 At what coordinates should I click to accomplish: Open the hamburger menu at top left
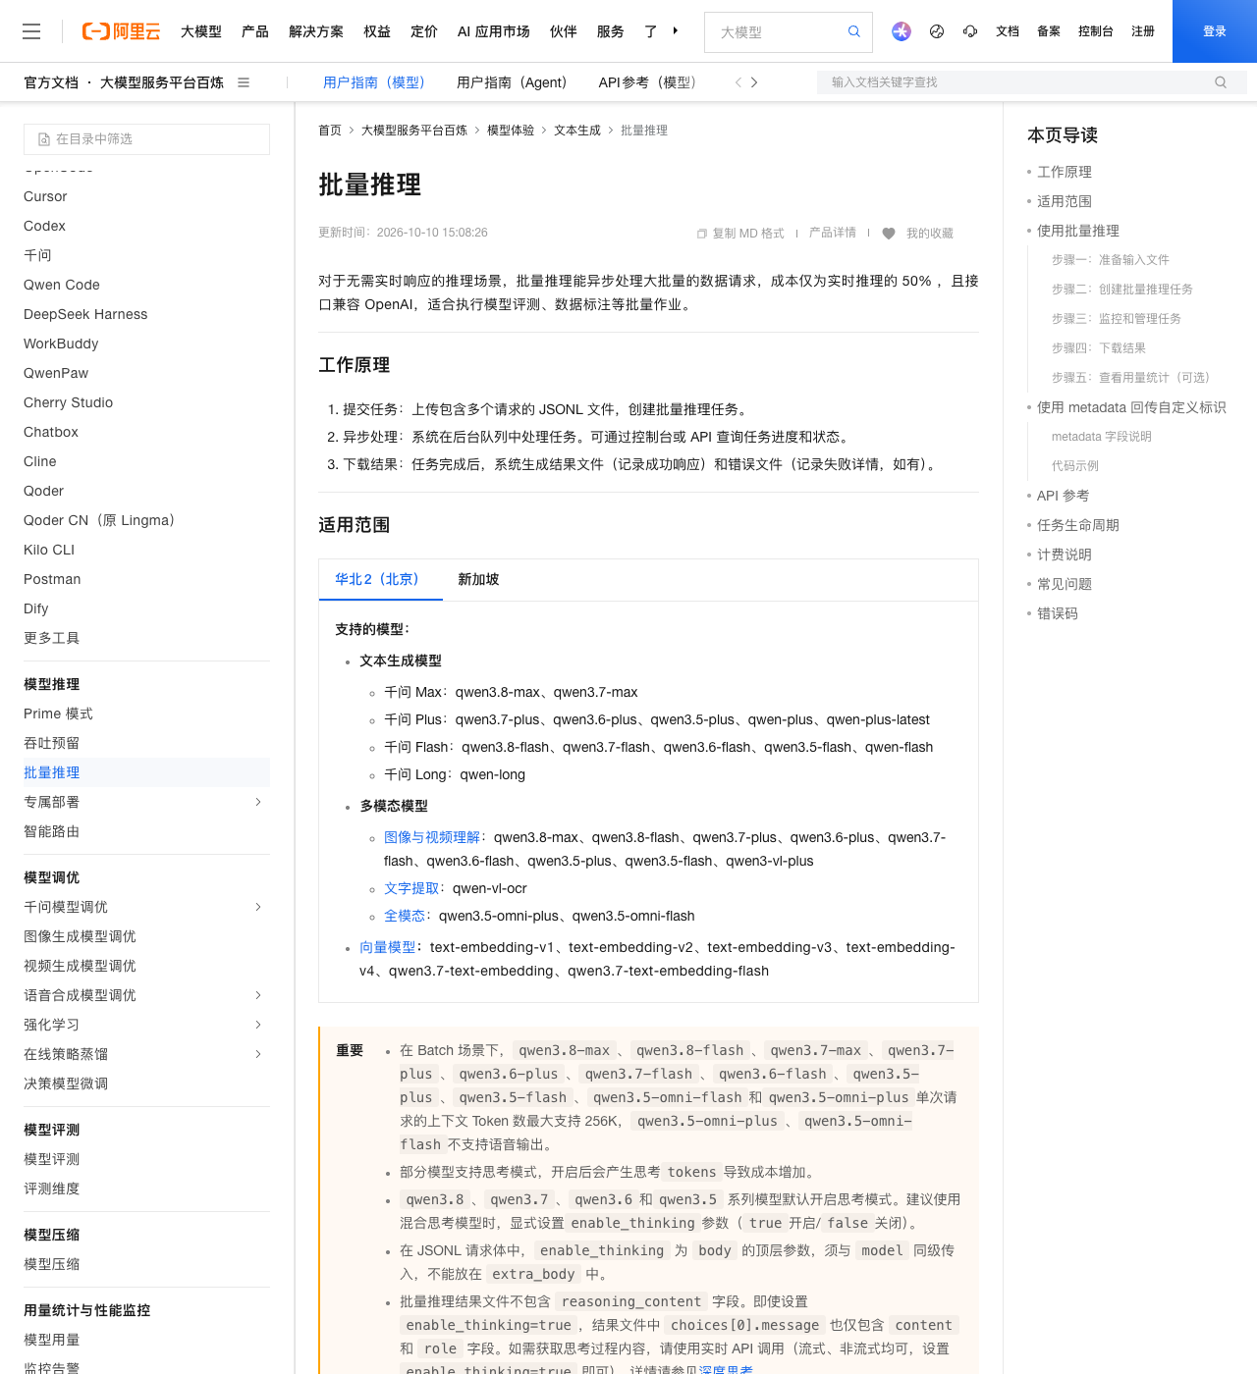tap(31, 31)
